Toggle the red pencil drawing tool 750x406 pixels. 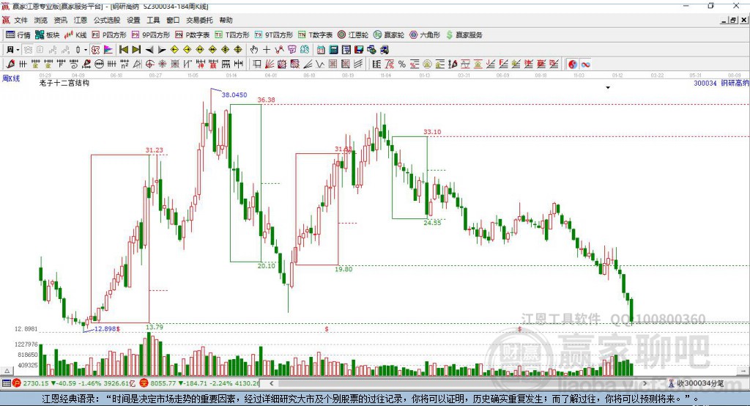10,64
